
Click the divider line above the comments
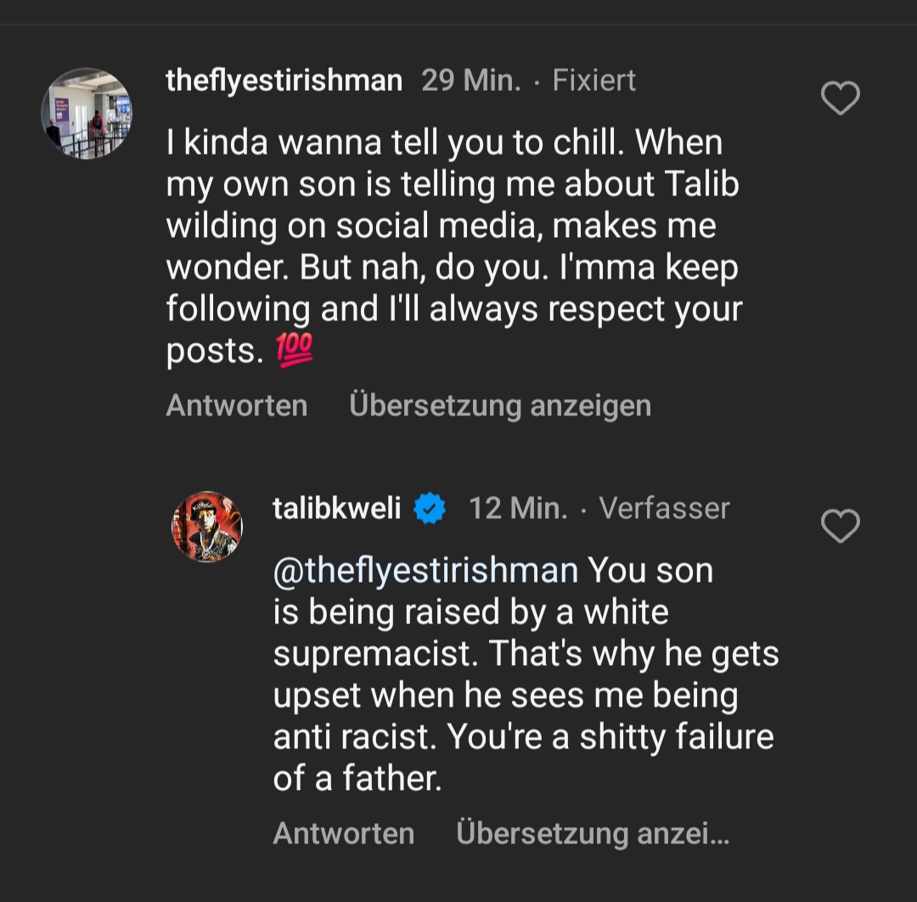(458, 25)
